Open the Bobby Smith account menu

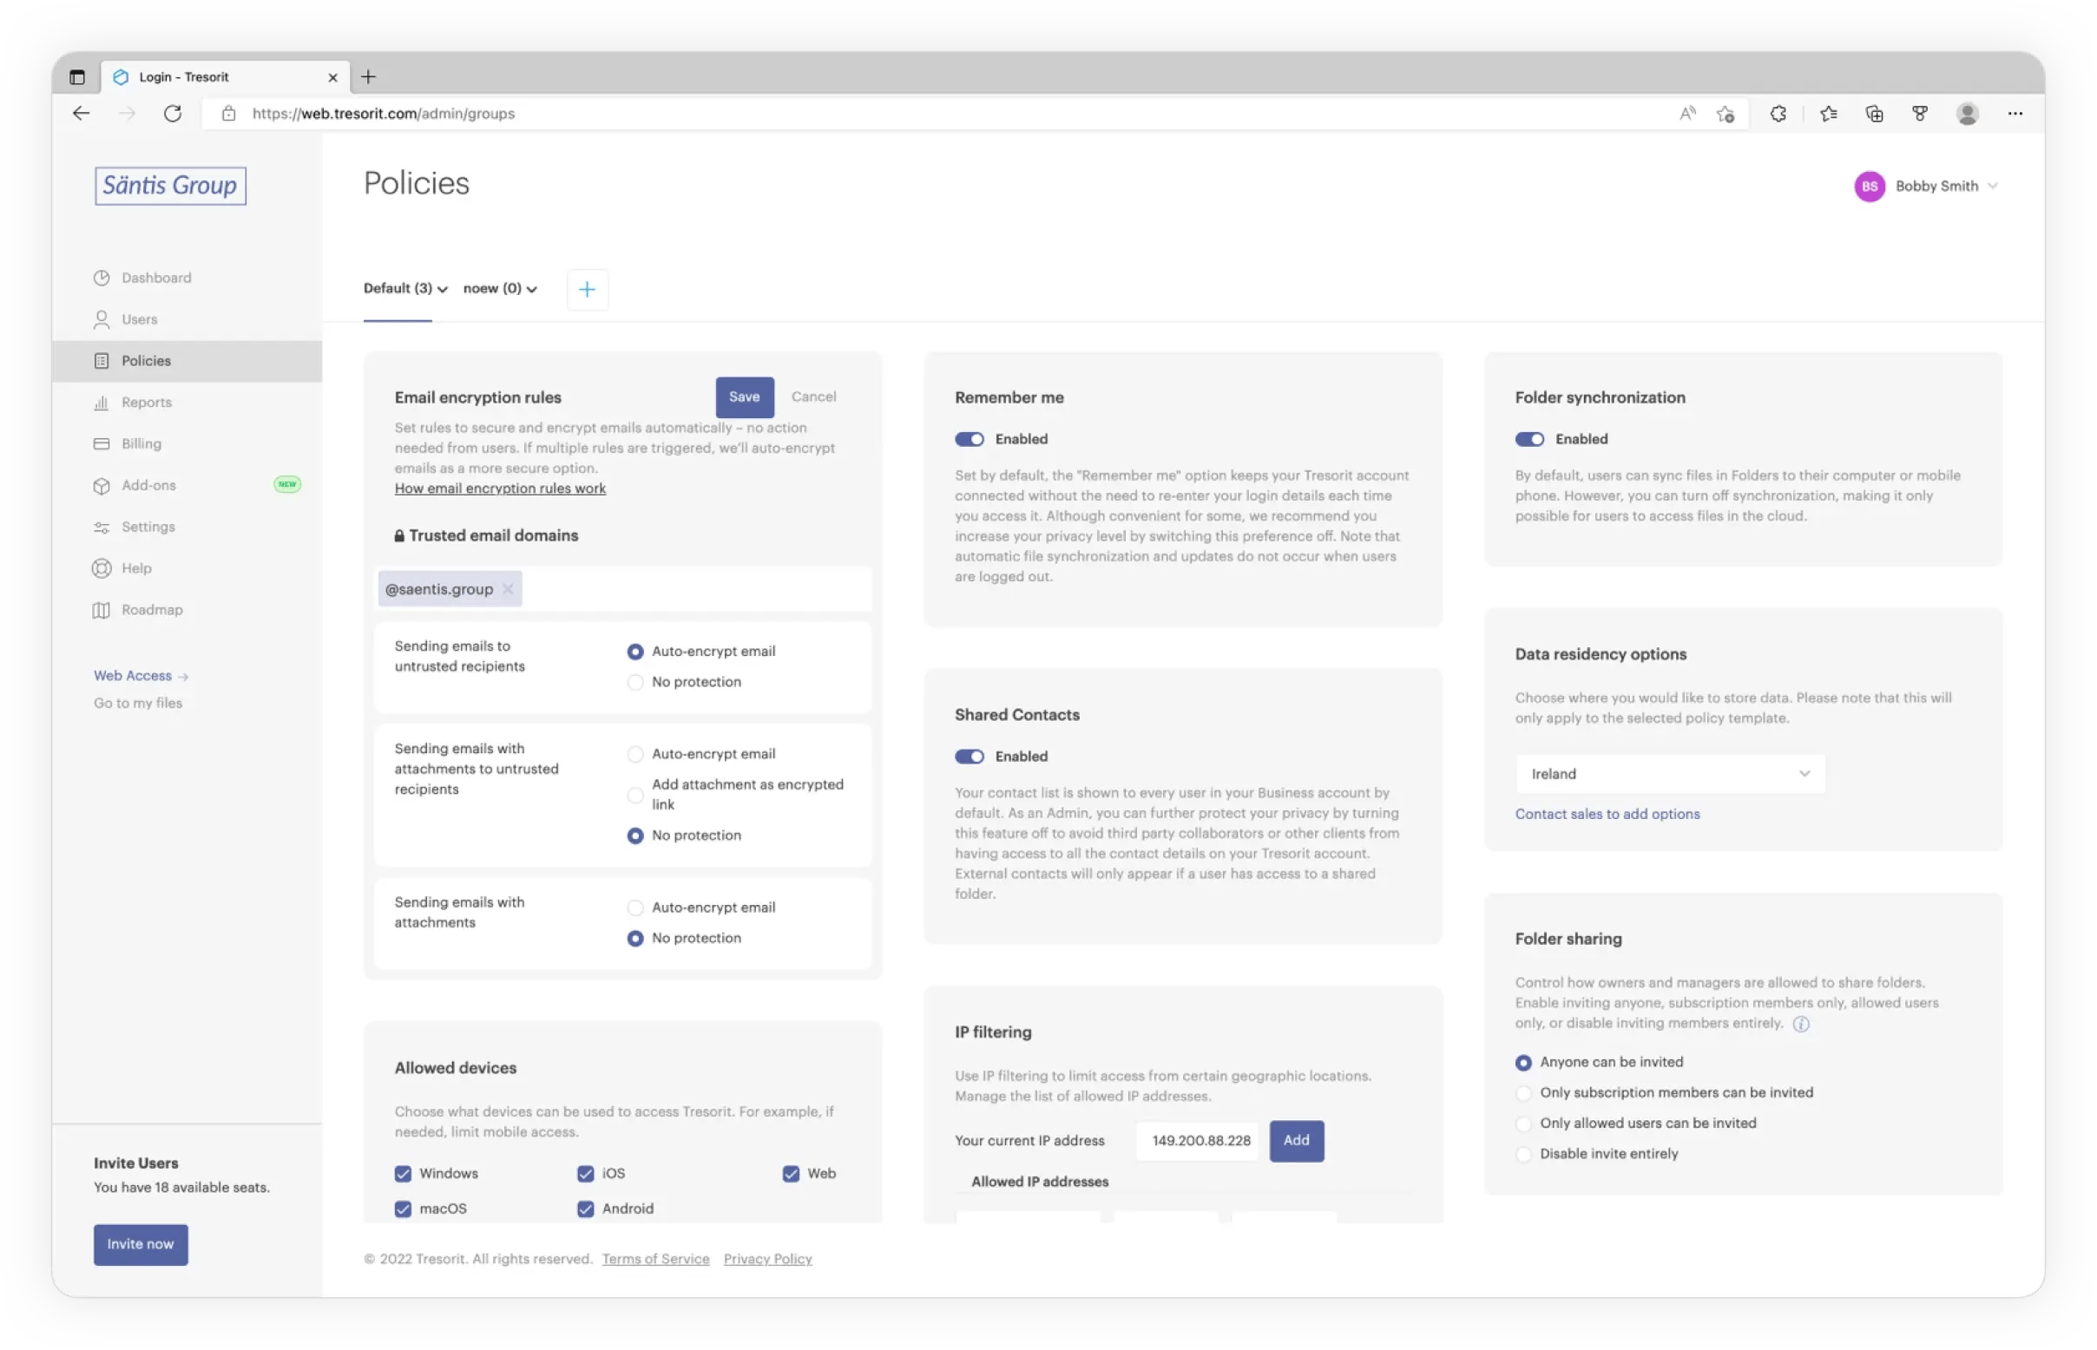1945,186
